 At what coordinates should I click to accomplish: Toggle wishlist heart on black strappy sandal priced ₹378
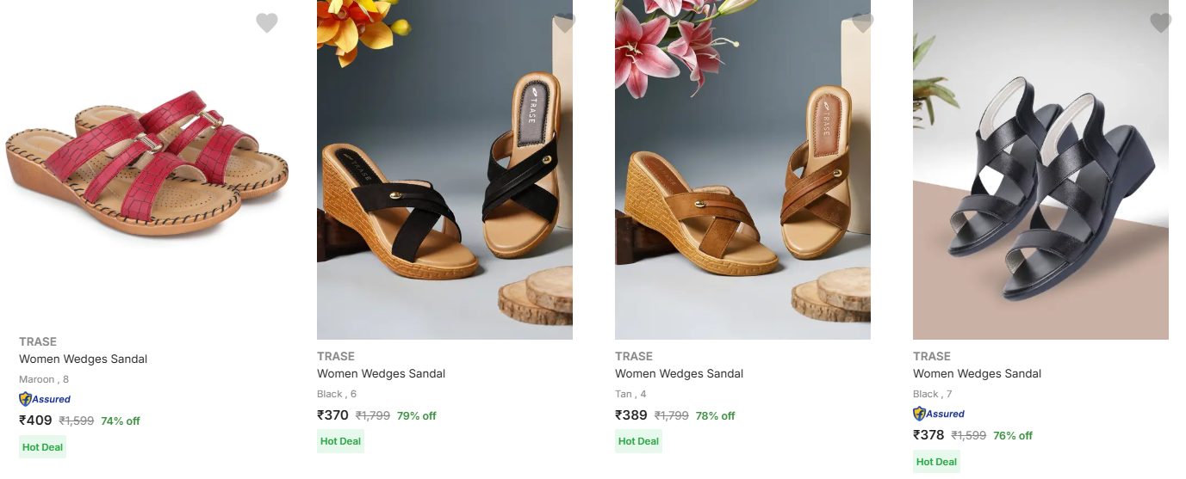pos(1161,23)
